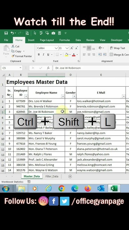Open the Calibri font name dropdown
This screenshot has height=230, width=129.
(x=56, y=48)
